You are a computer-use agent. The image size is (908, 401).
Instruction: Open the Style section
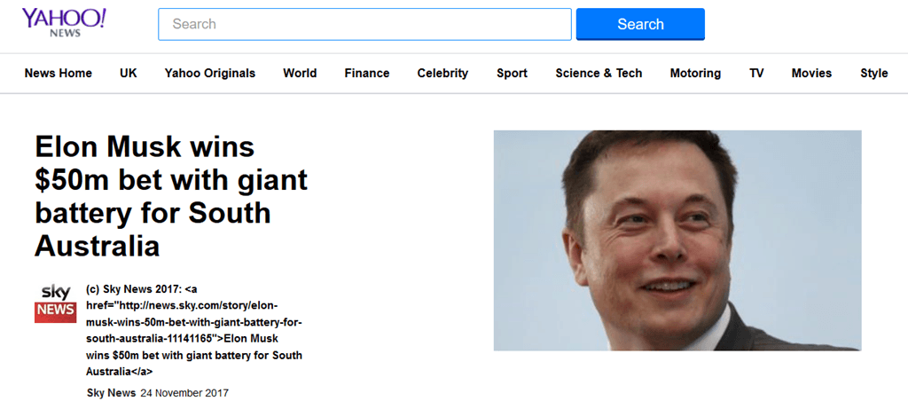[873, 73]
